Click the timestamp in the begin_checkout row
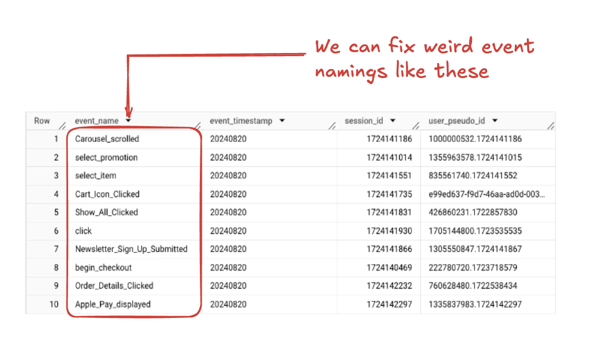 pos(228,268)
